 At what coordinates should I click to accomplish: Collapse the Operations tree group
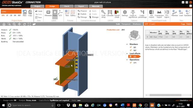[x=127, y=60]
